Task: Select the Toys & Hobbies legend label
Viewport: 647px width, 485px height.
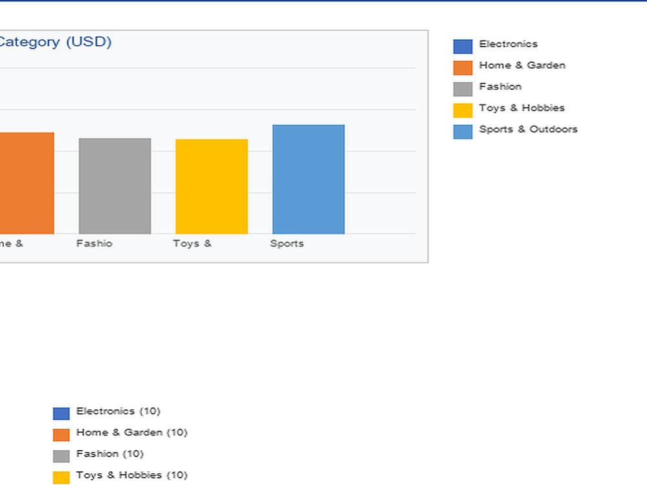Action: (521, 108)
